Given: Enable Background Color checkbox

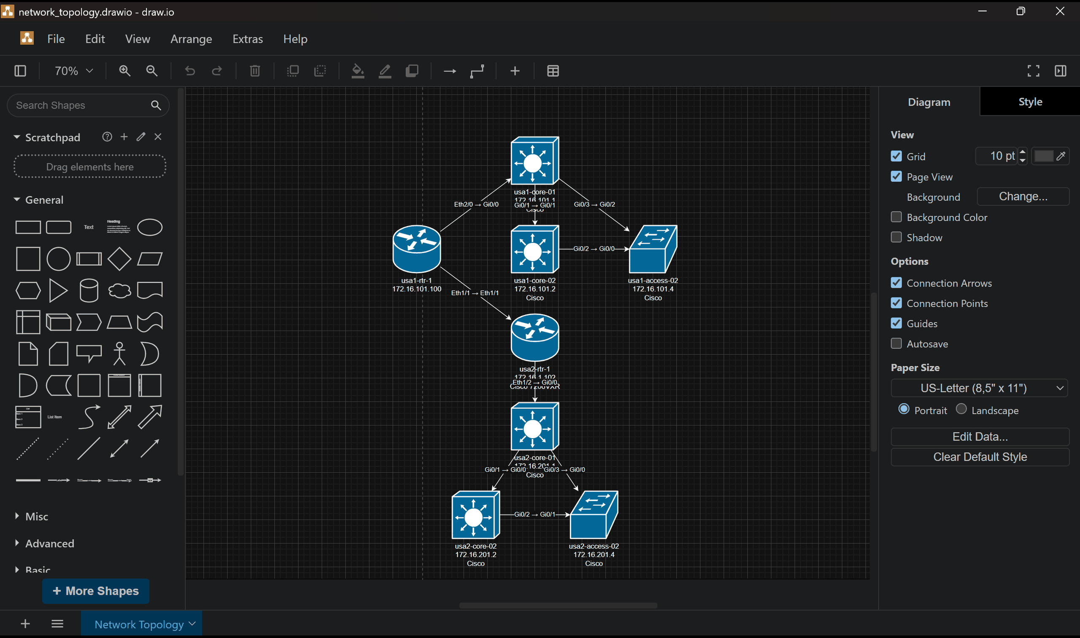Looking at the screenshot, I should (x=896, y=217).
